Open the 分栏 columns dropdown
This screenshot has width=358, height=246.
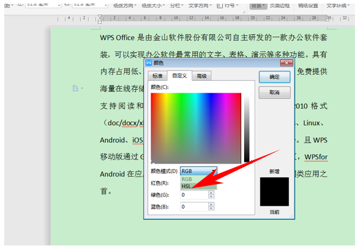click(x=177, y=5)
